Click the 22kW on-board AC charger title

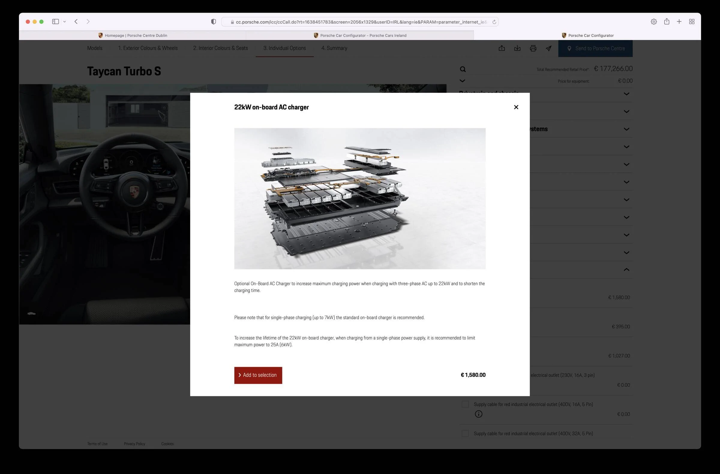pyautogui.click(x=271, y=107)
